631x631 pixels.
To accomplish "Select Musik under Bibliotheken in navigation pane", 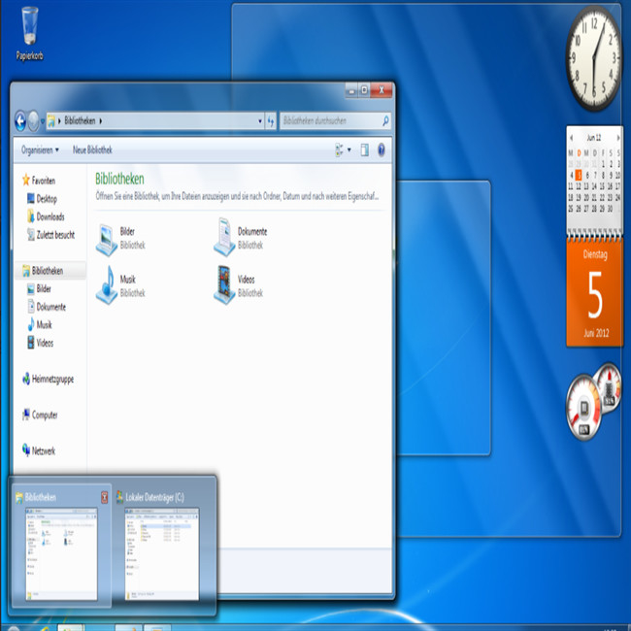I will (40, 324).
